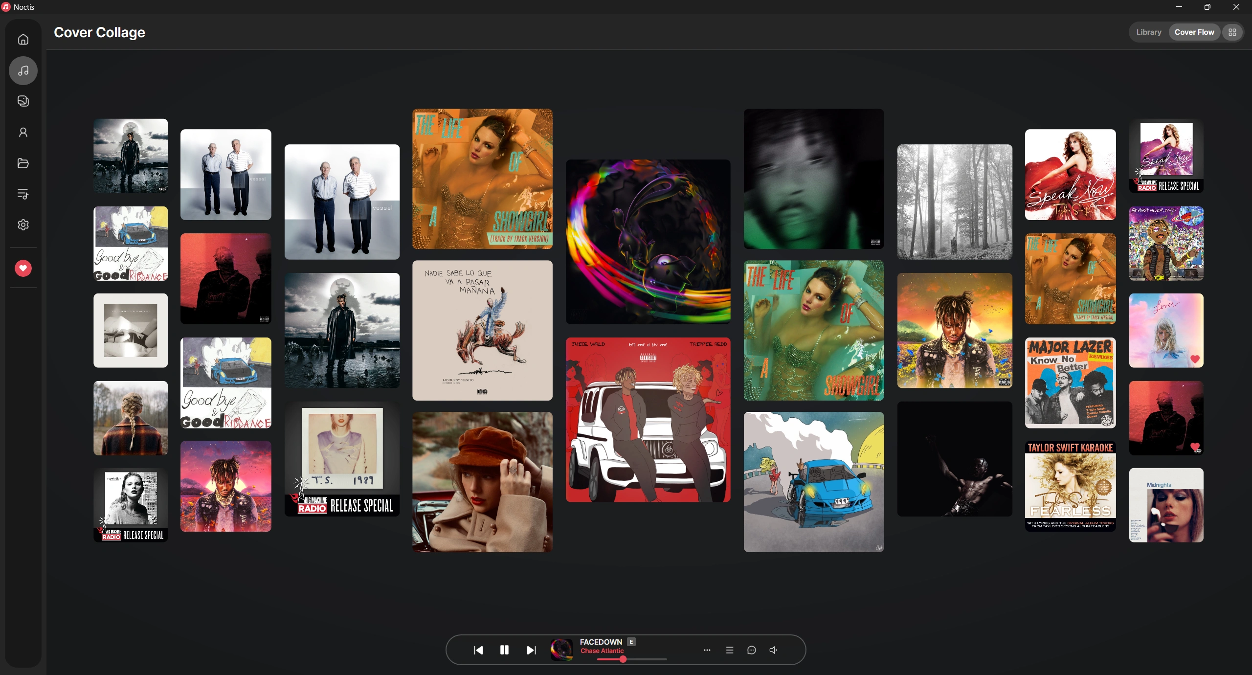Skip to previous track
The width and height of the screenshot is (1252, 675).
pos(478,650)
